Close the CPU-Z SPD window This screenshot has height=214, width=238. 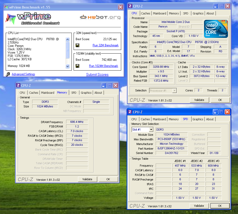[227, 112]
